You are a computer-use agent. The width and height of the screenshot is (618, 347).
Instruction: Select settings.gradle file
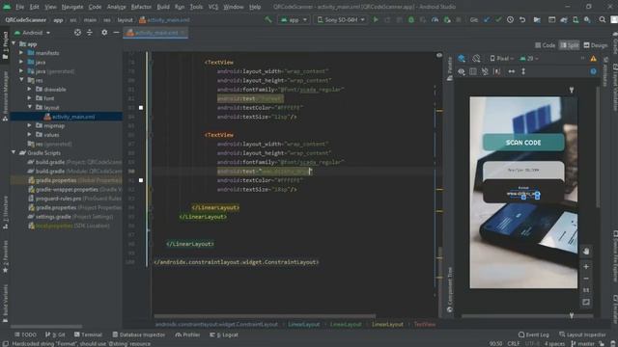(70, 216)
